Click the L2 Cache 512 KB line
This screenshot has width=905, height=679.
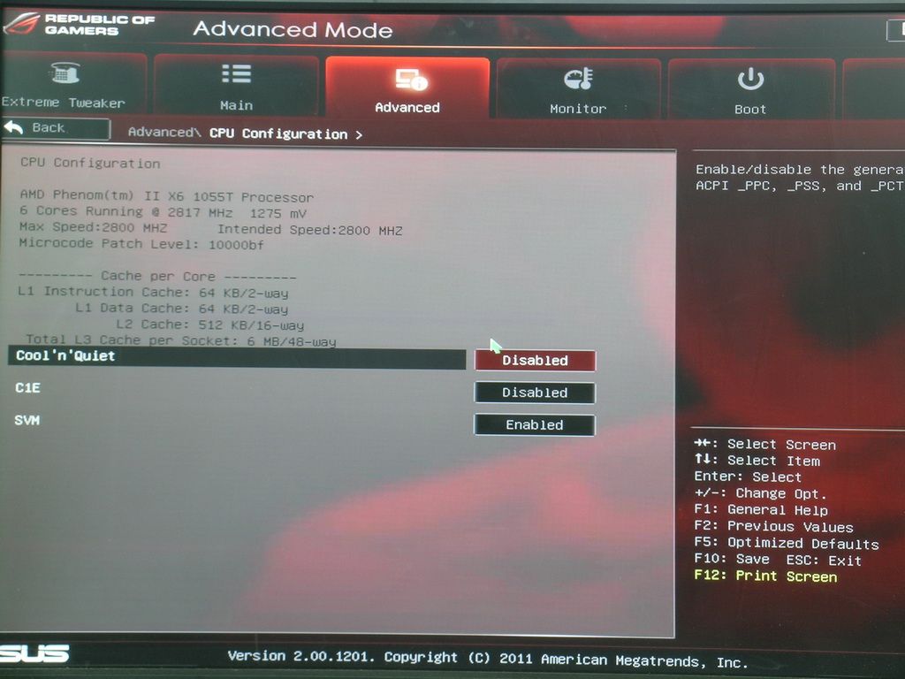click(x=210, y=325)
